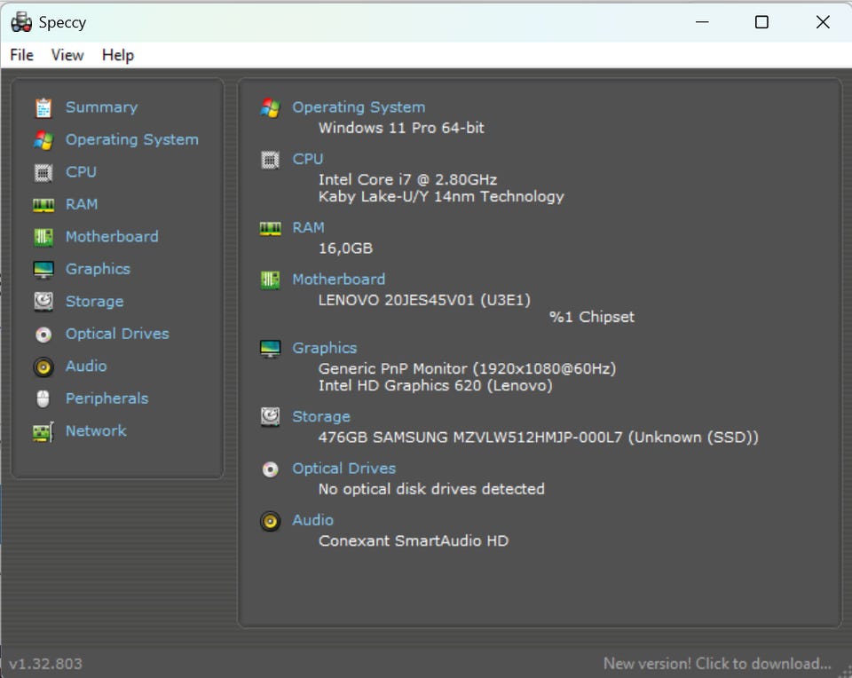This screenshot has width=852, height=678.
Task: Click the Graphics monitor icon in sidebar
Action: pos(43,270)
